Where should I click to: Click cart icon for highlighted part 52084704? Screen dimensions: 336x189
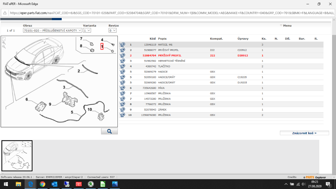[122, 55]
